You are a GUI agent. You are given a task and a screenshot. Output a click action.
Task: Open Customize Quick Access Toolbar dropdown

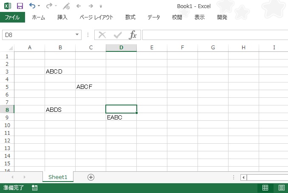[101, 6]
